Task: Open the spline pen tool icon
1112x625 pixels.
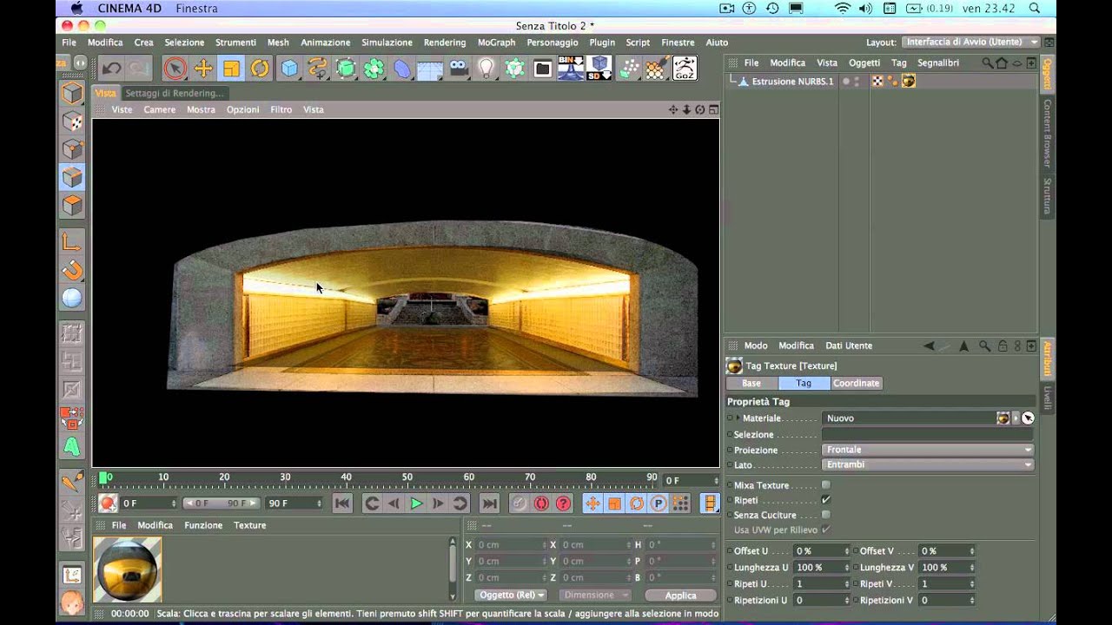Action: pos(318,69)
